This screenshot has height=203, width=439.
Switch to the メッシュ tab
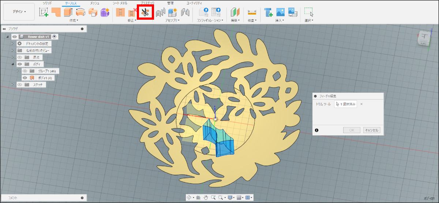coord(94,3)
